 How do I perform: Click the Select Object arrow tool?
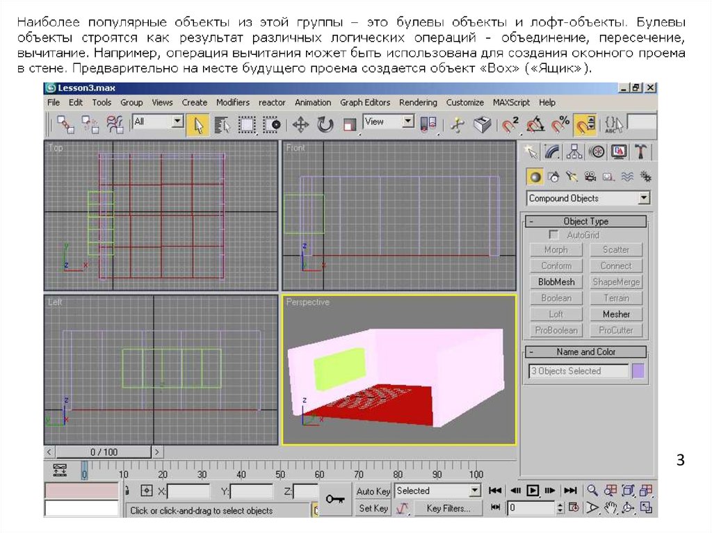click(x=198, y=124)
